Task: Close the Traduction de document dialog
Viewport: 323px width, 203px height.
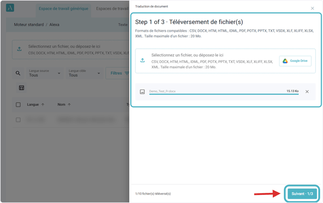Action: click(313, 8)
